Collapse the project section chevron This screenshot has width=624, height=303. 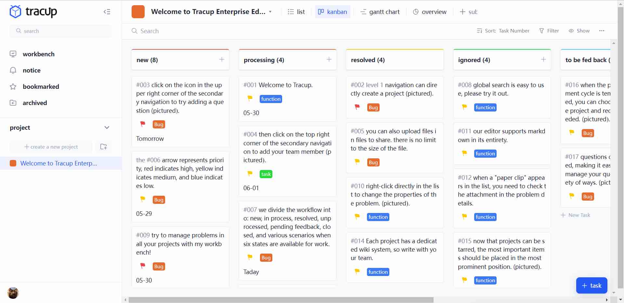click(107, 127)
